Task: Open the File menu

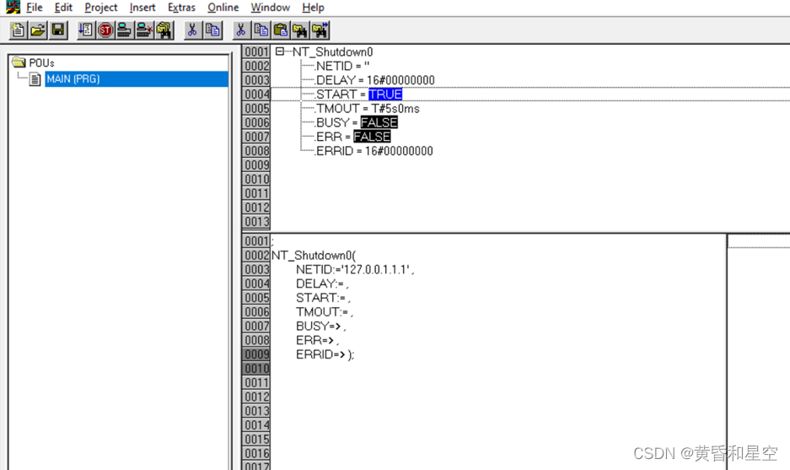Action: [x=35, y=8]
